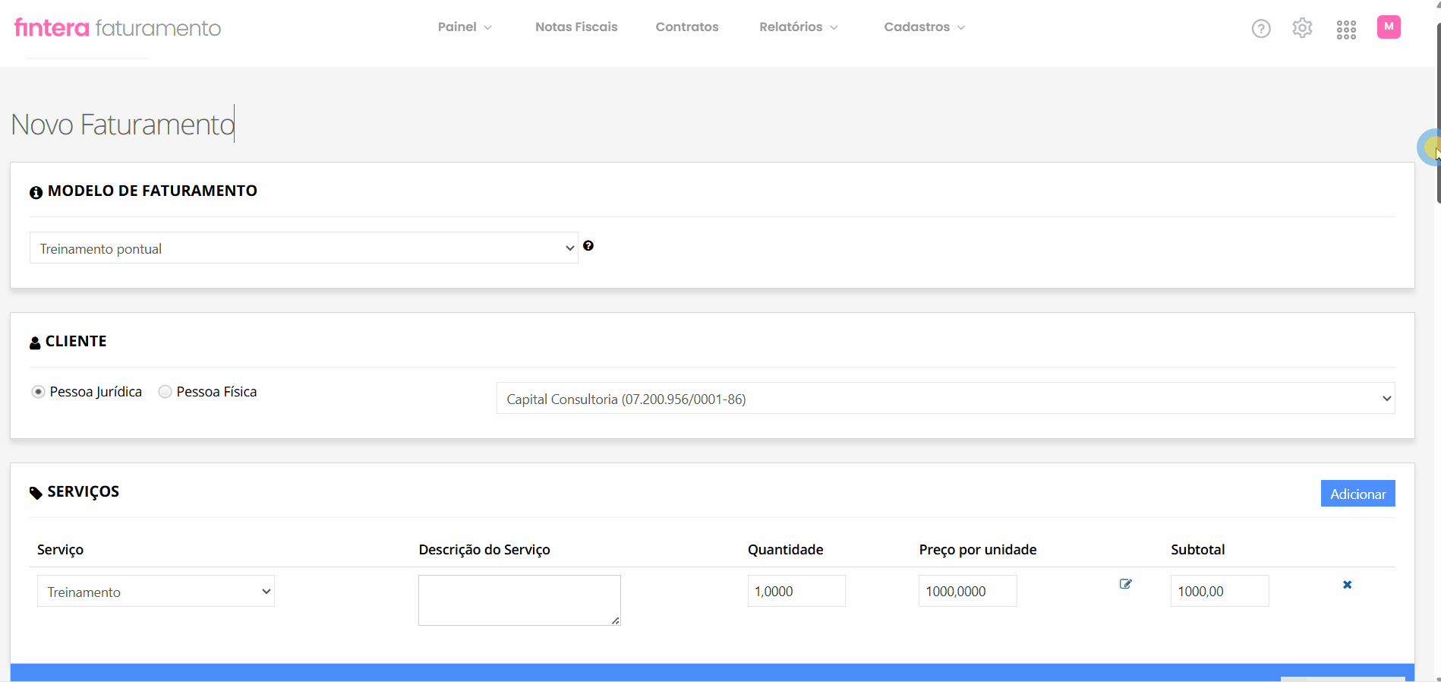Click the Subtotal column header
The width and height of the screenshot is (1441, 682).
coord(1197,550)
